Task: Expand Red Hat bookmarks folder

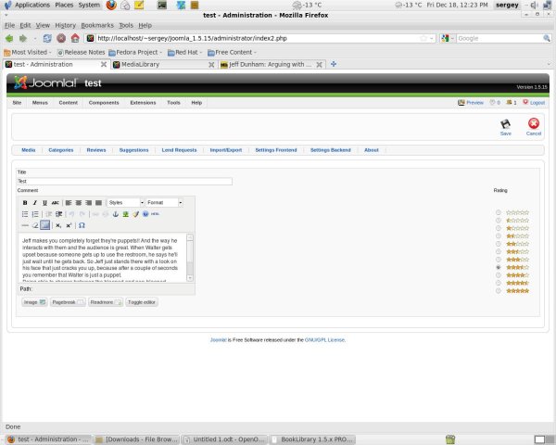Action: (184, 53)
